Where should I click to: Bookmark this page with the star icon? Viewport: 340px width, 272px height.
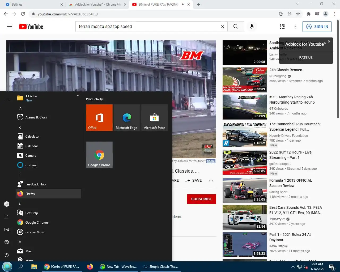point(298,14)
